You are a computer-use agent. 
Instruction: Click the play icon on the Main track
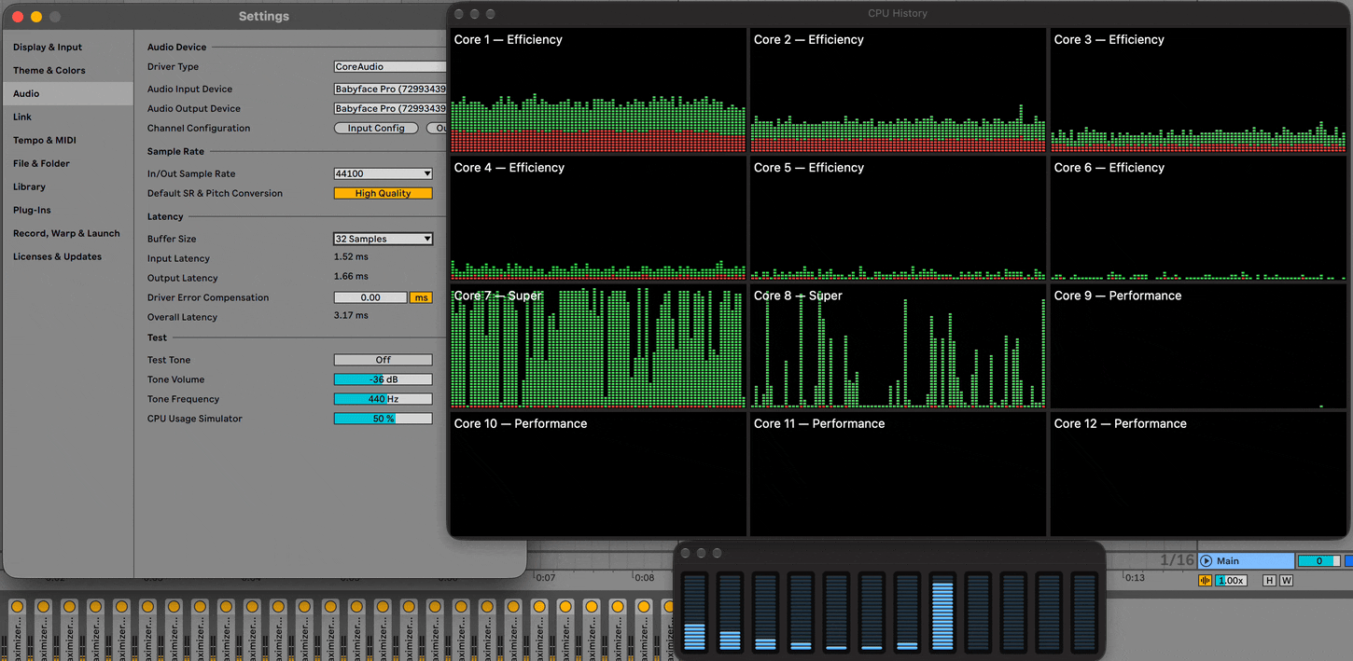pos(1207,560)
